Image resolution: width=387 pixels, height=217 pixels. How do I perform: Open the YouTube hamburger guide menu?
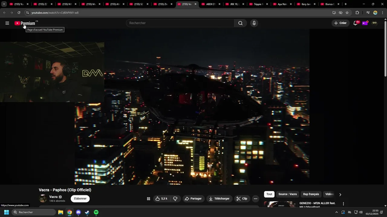point(7,23)
